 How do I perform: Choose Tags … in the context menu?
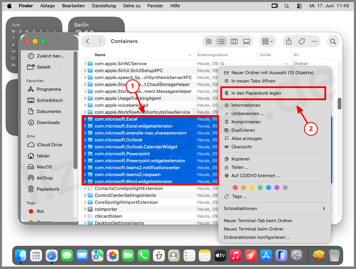(274, 197)
